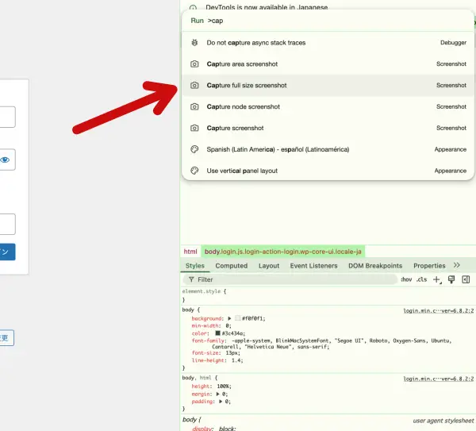Click palette icon beside Use vertical panel layout
Screen dimensions: 476x431
tap(194, 171)
